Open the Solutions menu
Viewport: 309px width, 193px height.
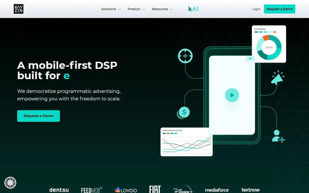pyautogui.click(x=108, y=9)
